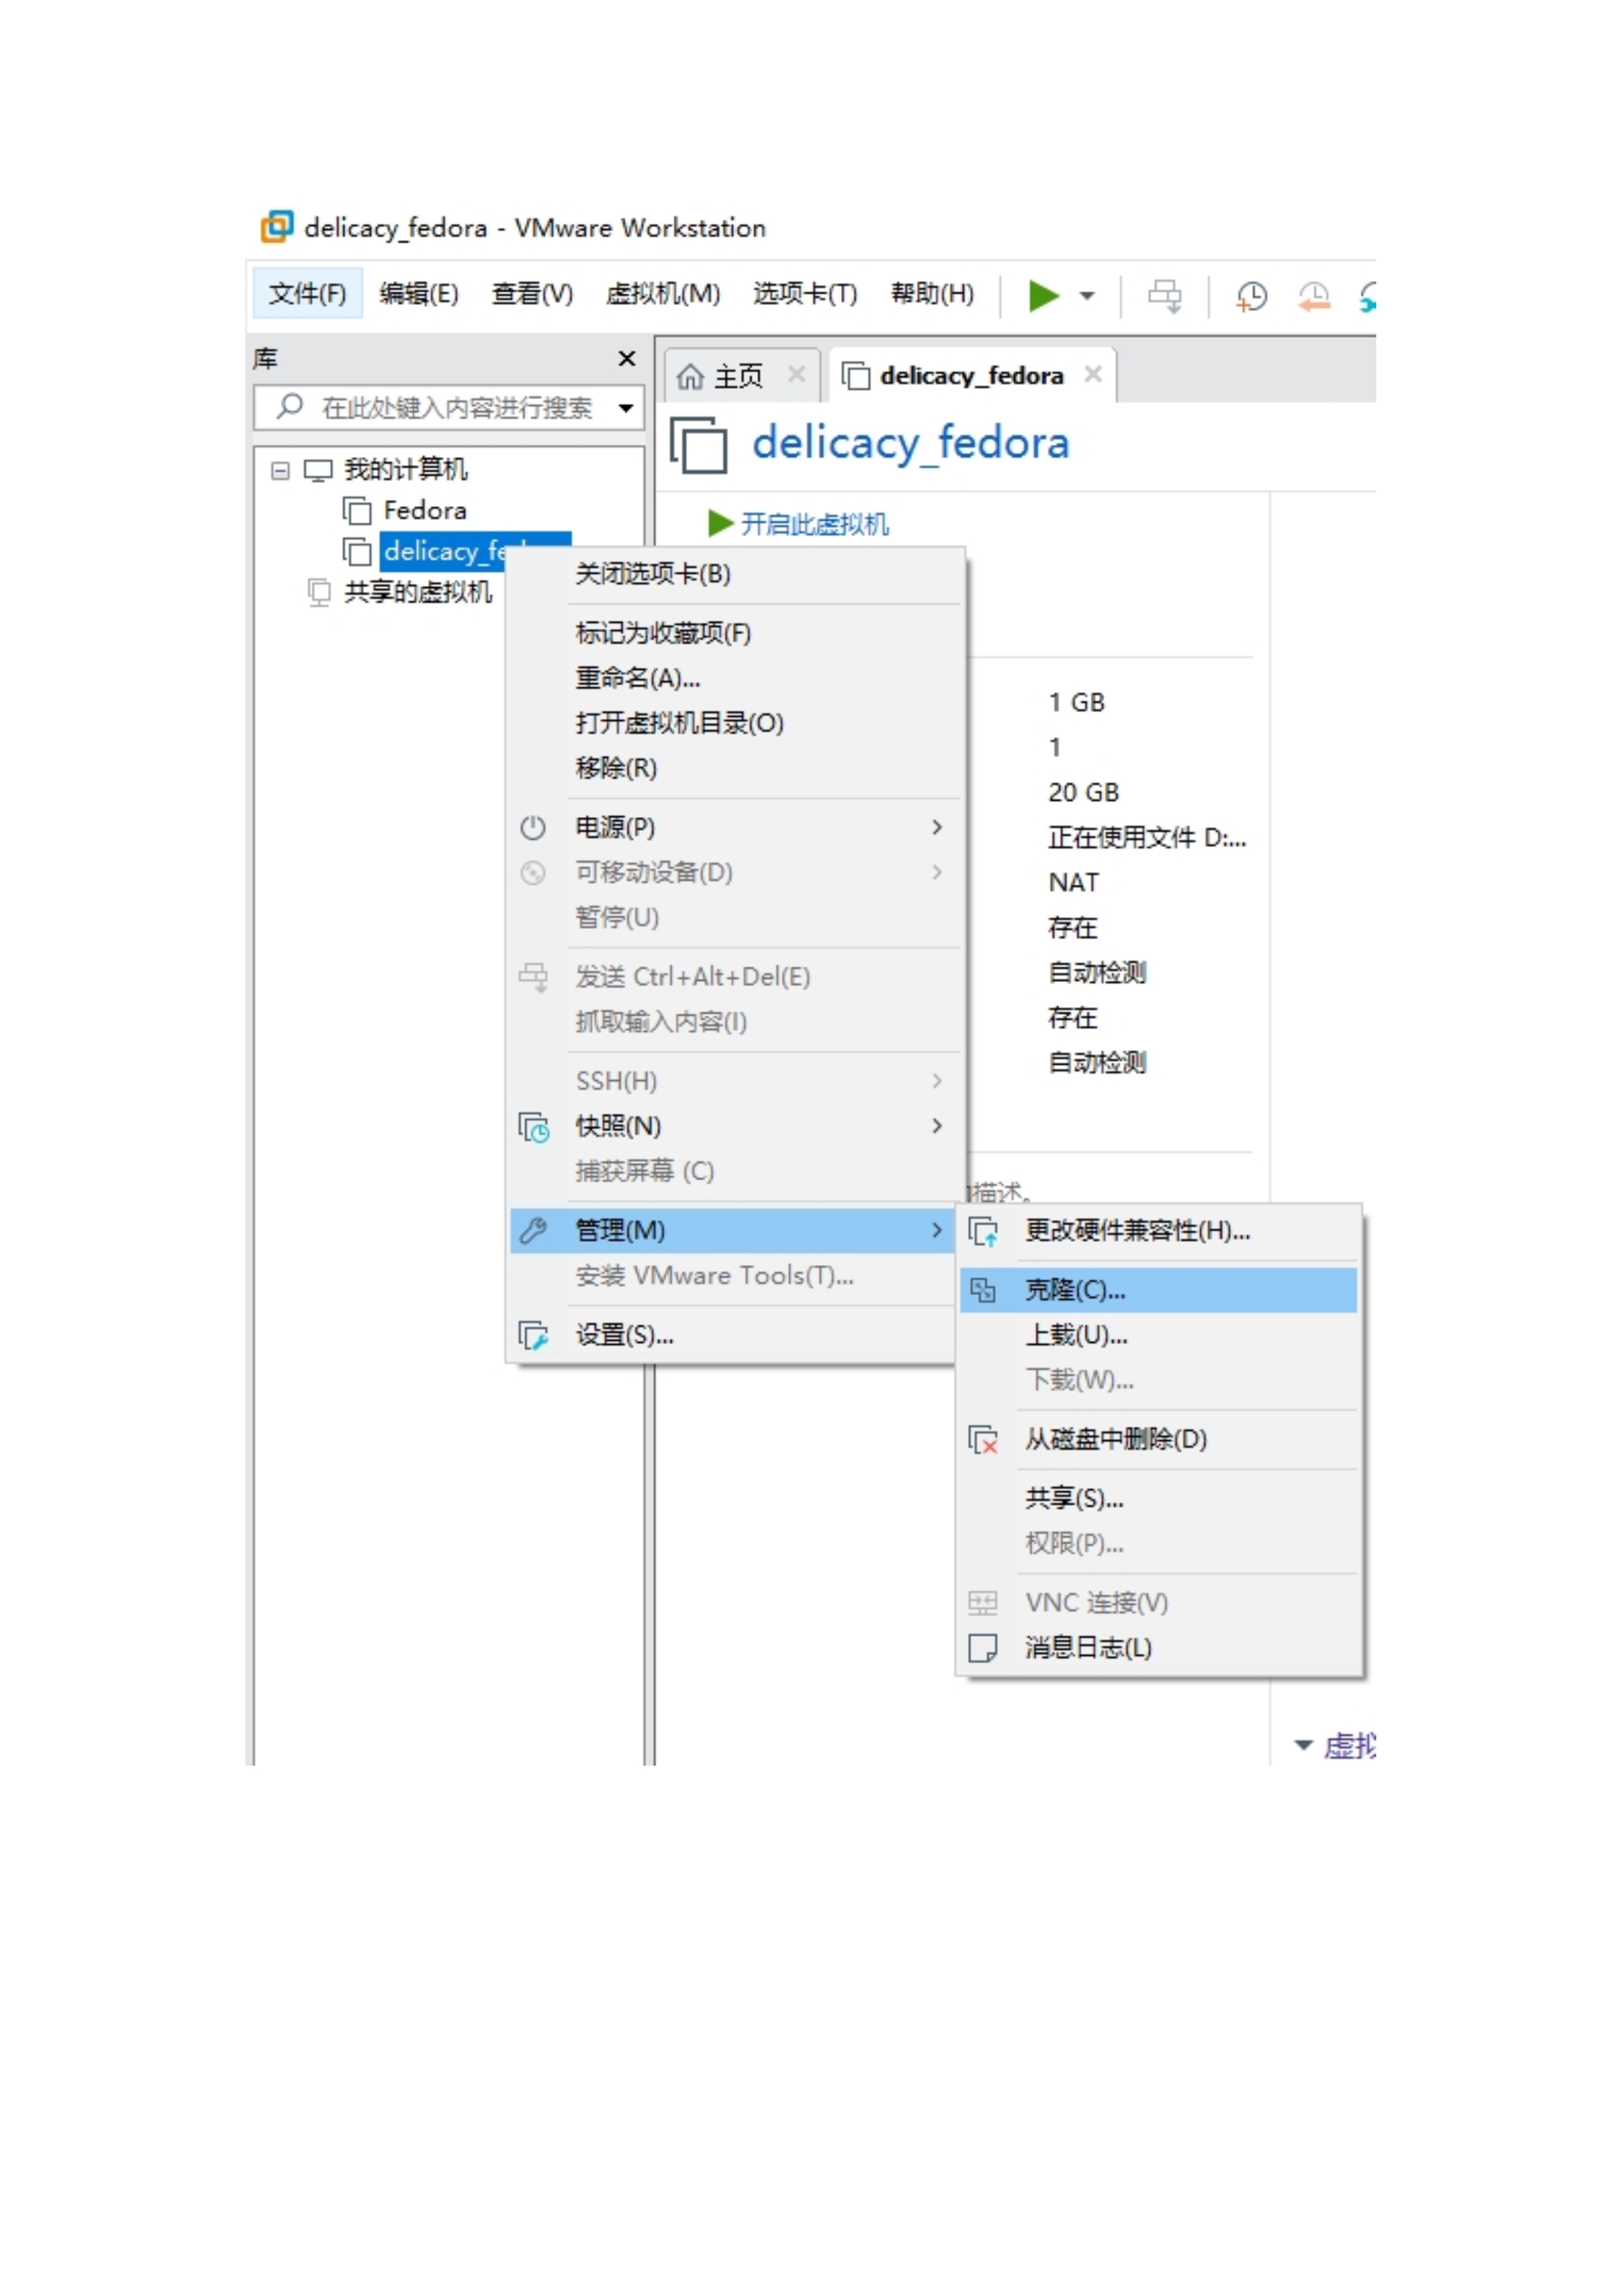Click the send Ctrl+Alt+Del toolbar icon
The height and width of the screenshot is (2296, 1623).
tap(1164, 296)
